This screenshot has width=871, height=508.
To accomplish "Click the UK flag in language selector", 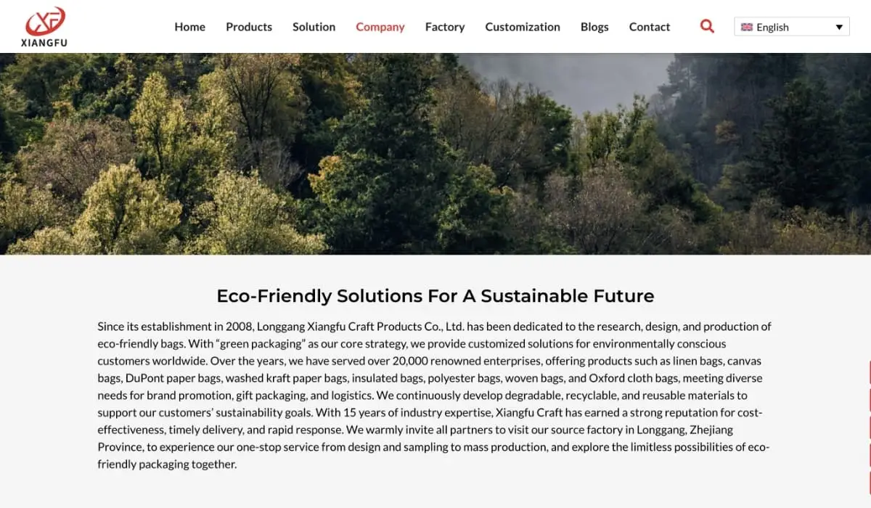I will coord(746,27).
